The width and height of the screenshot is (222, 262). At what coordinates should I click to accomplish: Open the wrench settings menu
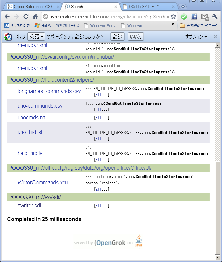tap(215, 17)
